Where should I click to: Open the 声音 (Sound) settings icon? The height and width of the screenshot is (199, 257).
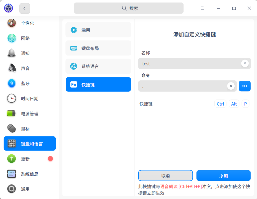tap(12, 68)
